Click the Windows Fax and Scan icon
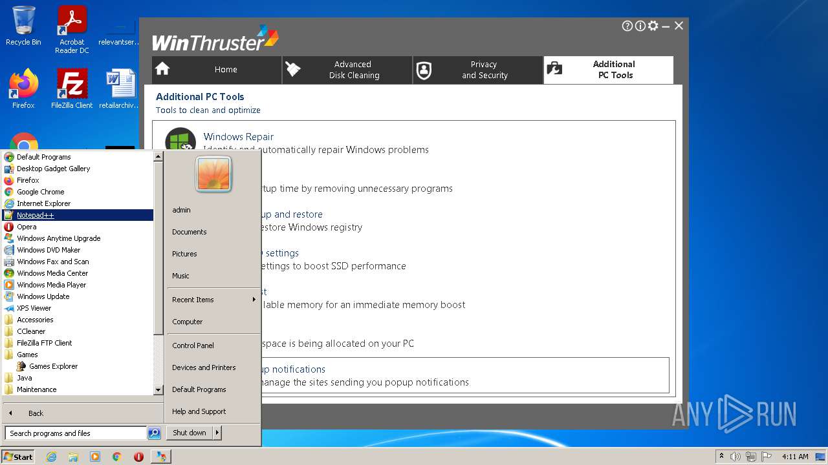 (x=9, y=262)
